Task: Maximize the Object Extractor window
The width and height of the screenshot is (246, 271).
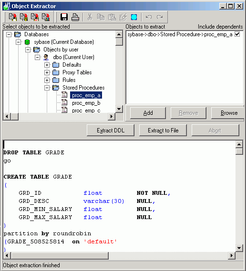Action: point(231,6)
